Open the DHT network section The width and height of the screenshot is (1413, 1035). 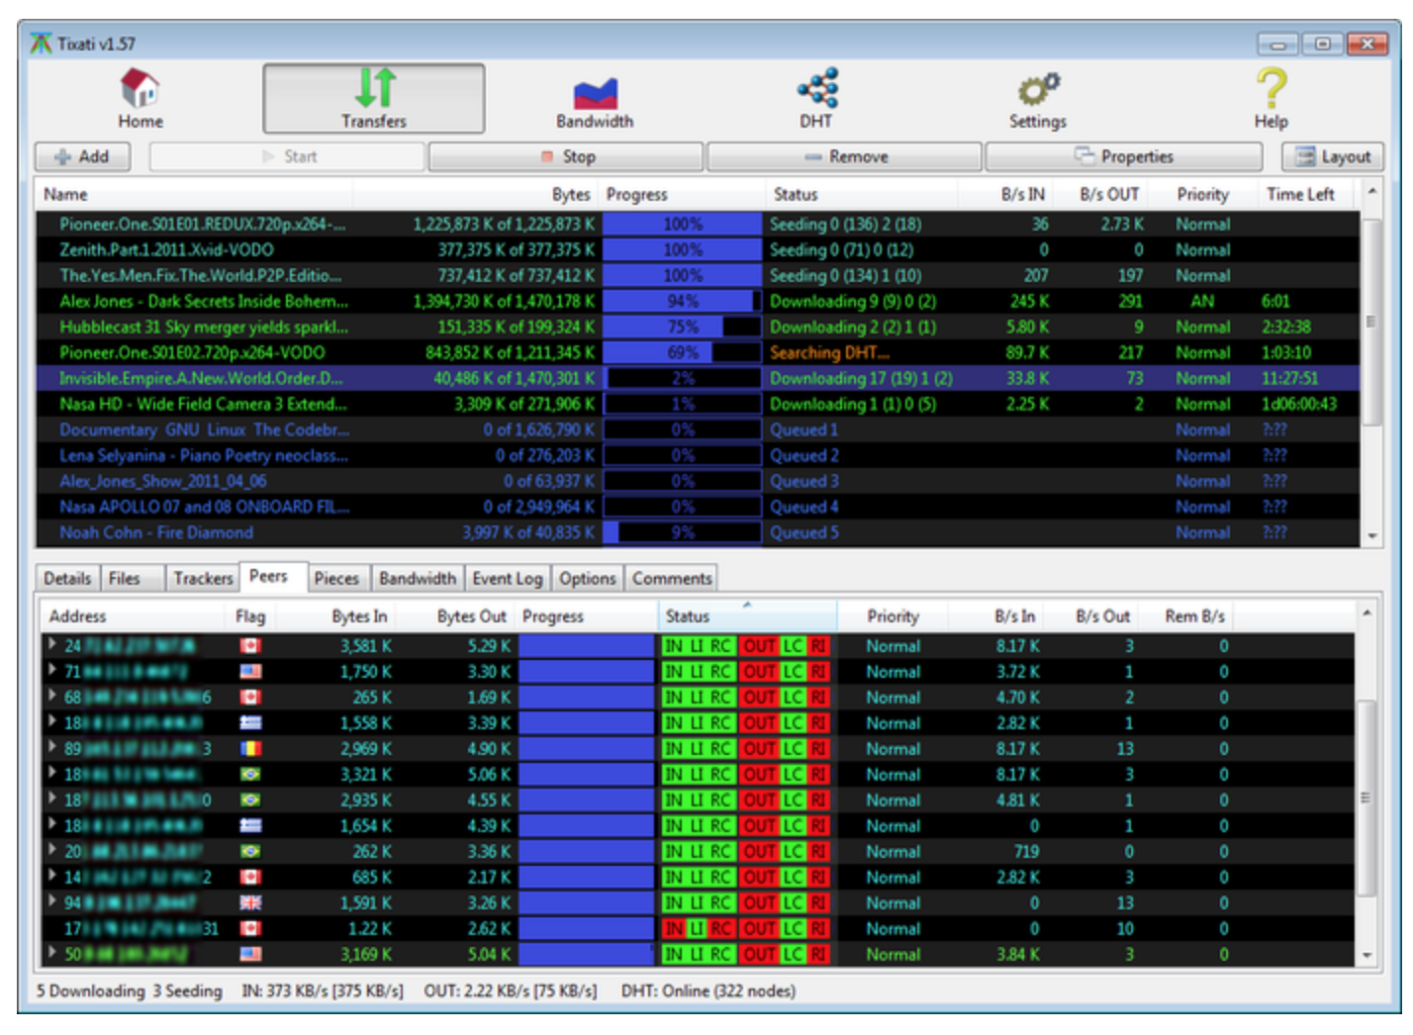pyautogui.click(x=816, y=99)
